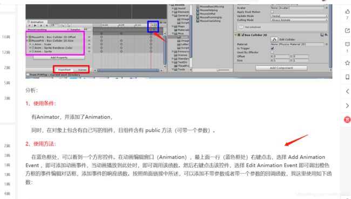Screen dimensions: 351x199
Task: Expand the Box Collider 2D.Offset property
Action: 28,37
